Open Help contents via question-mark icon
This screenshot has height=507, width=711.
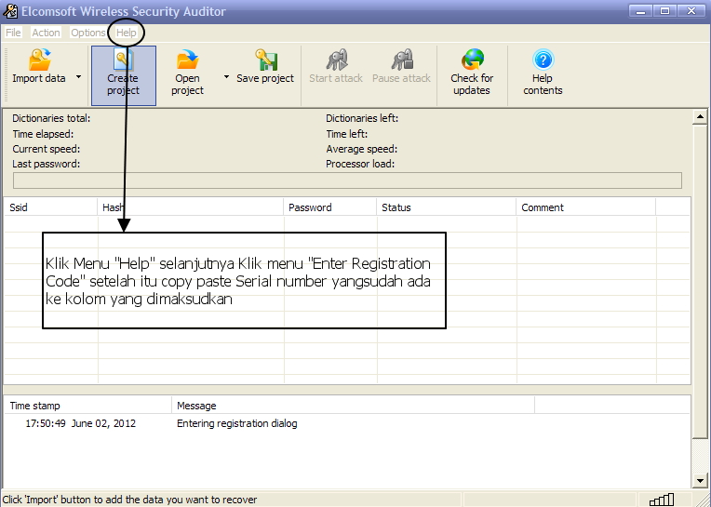[543, 60]
